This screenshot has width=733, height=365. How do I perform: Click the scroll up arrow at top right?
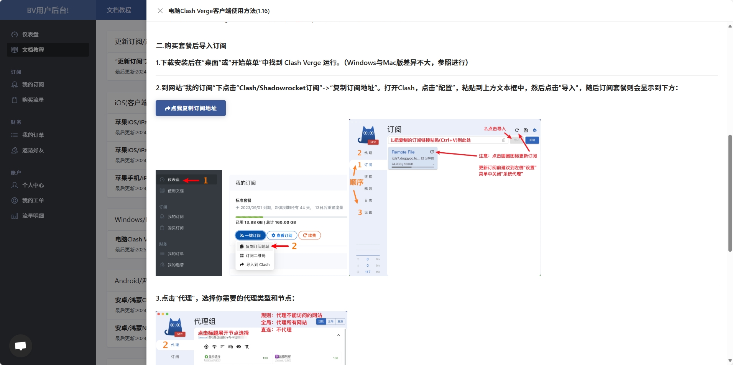click(730, 26)
